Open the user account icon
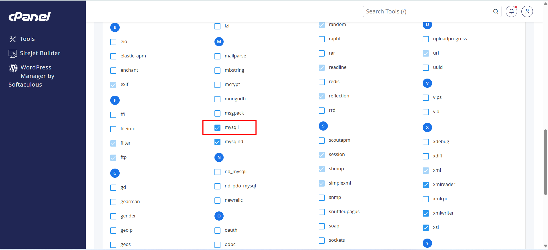 pos(527,11)
